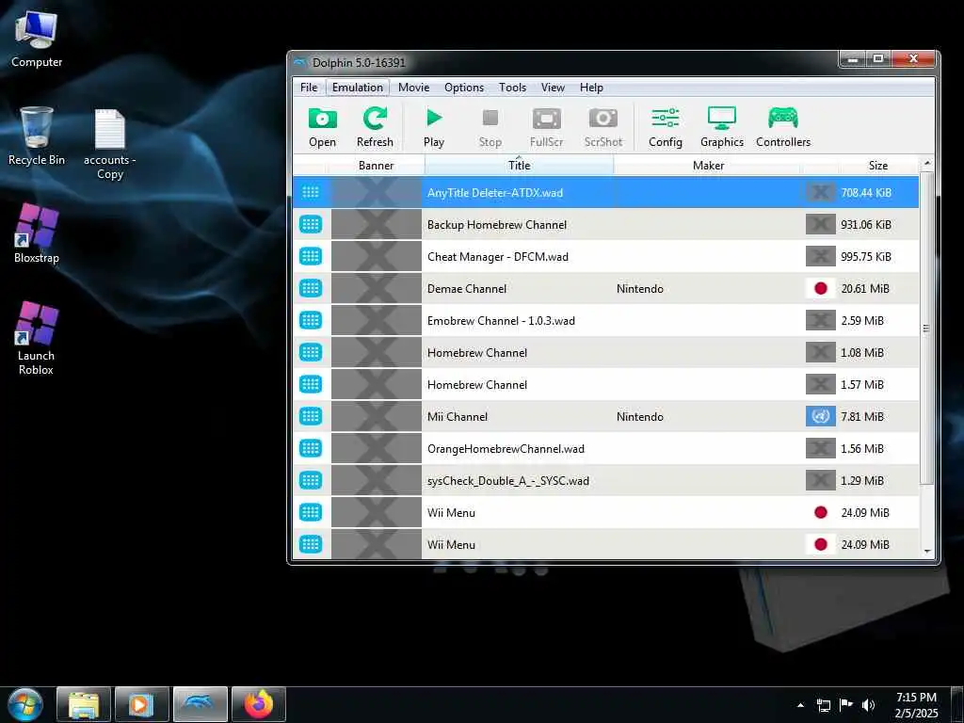Open the media player taskbar icon
964x723 pixels.
pos(141,704)
